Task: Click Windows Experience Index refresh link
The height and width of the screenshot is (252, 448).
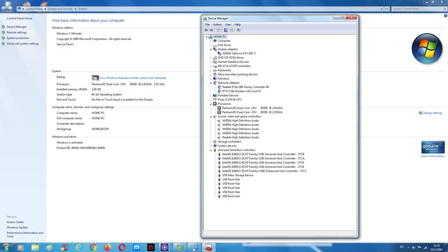Action: 133,78
